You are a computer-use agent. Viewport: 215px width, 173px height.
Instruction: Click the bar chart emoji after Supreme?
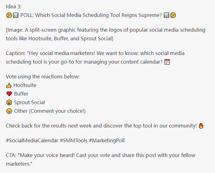pyautogui.click(x=167, y=15)
